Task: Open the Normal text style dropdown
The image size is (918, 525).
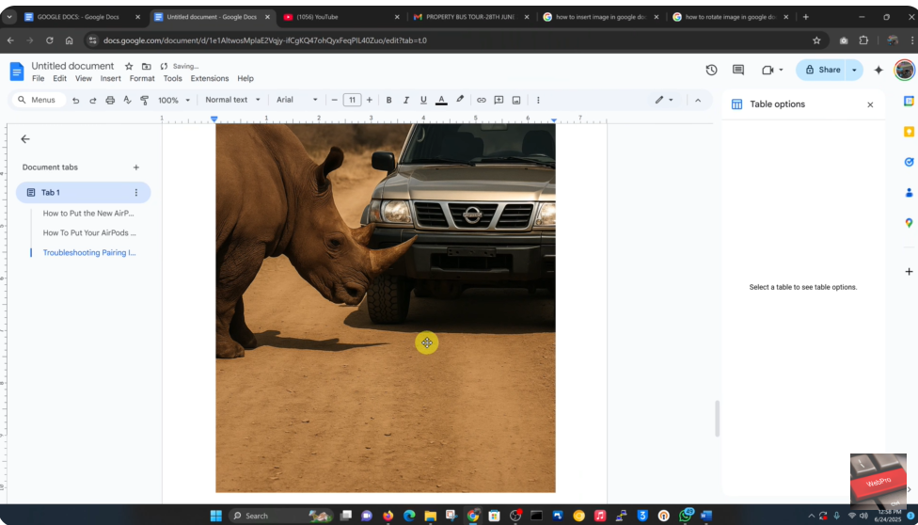Action: 232,100
